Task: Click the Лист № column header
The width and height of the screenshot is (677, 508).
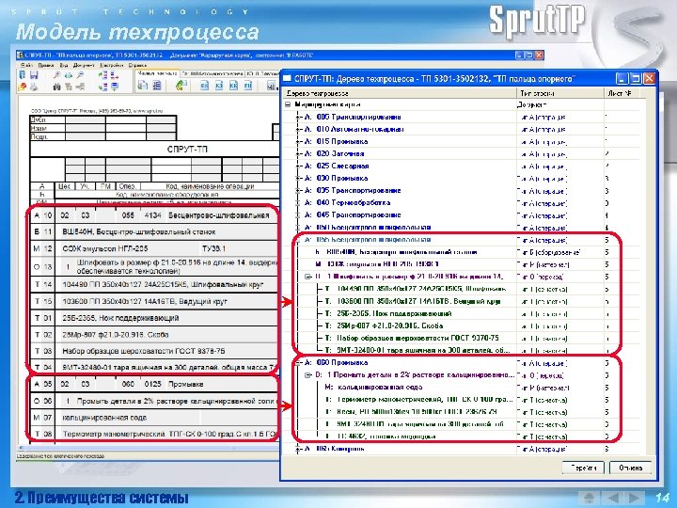Action: (x=621, y=93)
